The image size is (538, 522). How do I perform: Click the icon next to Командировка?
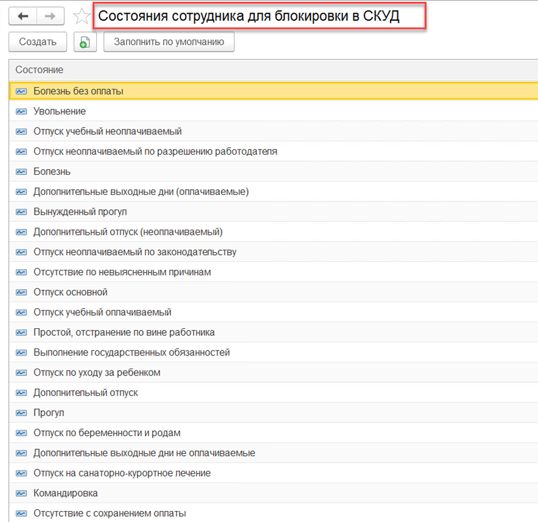tap(21, 493)
